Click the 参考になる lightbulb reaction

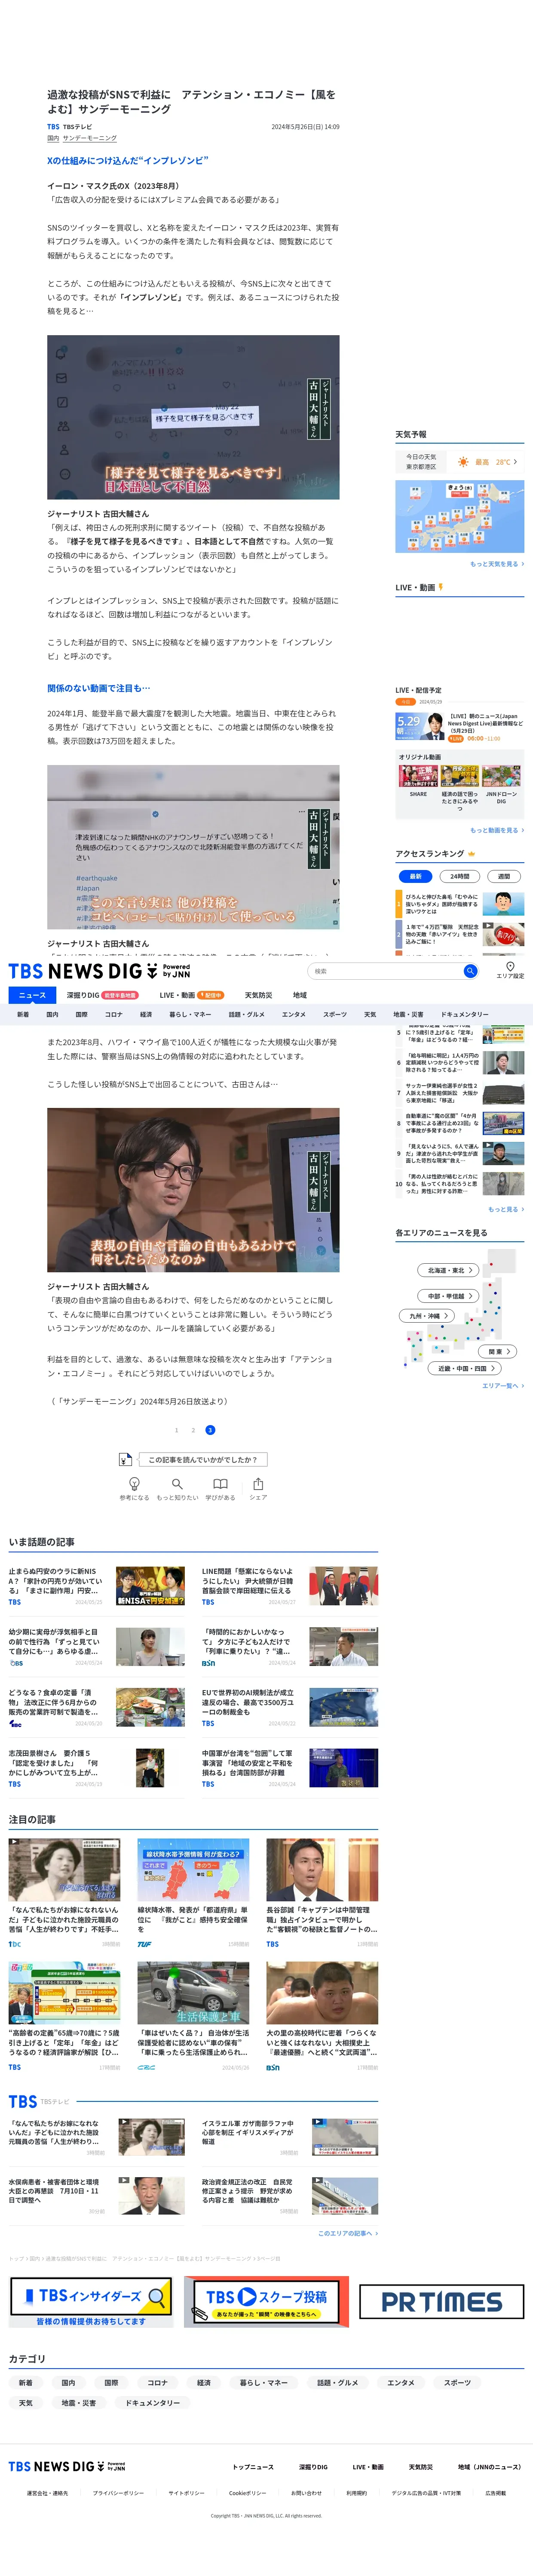135,1489
